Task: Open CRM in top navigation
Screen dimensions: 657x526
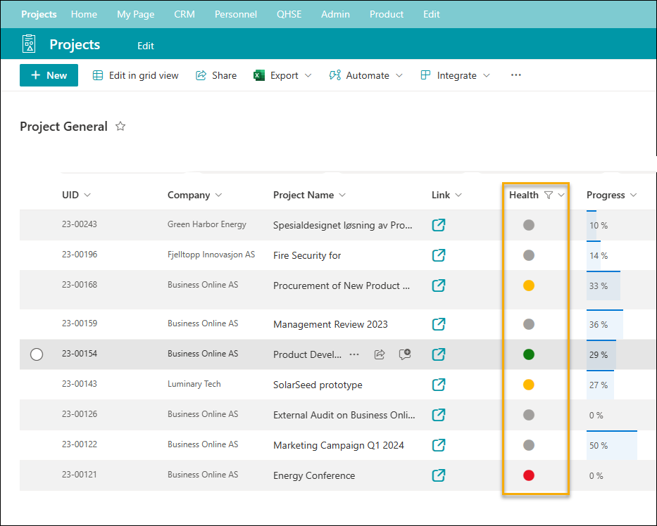Action: pyautogui.click(x=184, y=14)
